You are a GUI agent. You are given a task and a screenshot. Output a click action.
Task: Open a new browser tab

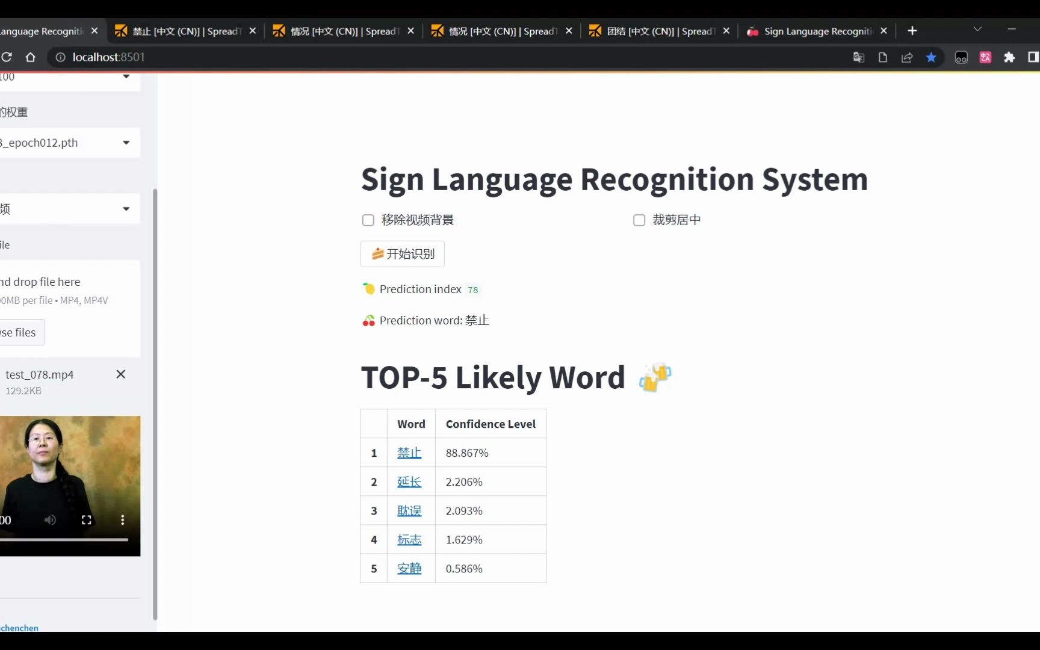click(912, 31)
